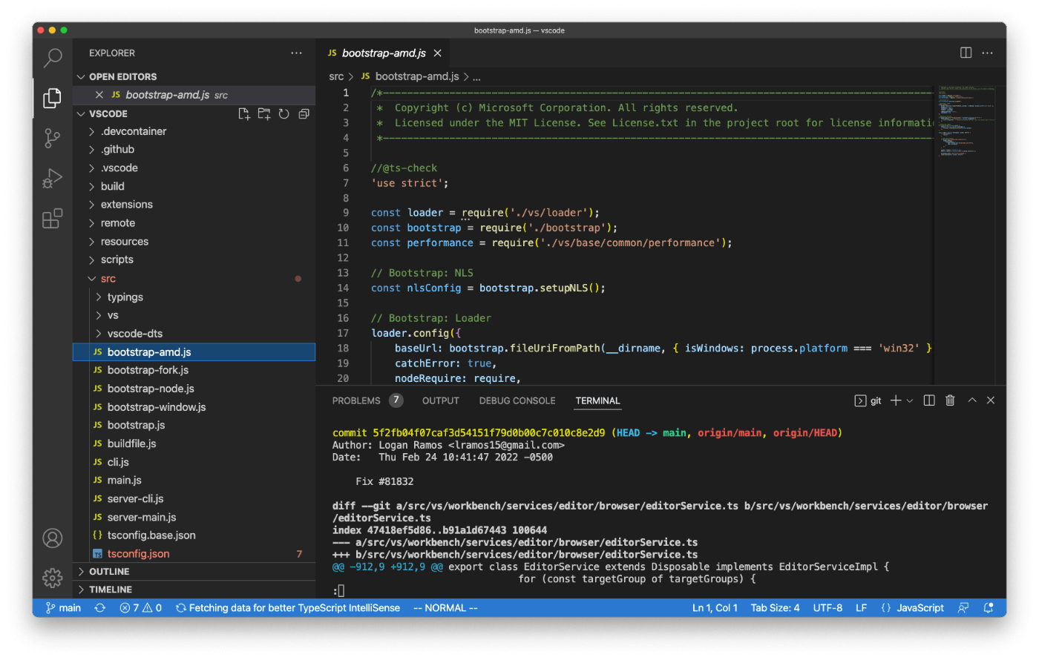Open tsconfig.json in the file tree
1039x660 pixels.
coord(138,554)
